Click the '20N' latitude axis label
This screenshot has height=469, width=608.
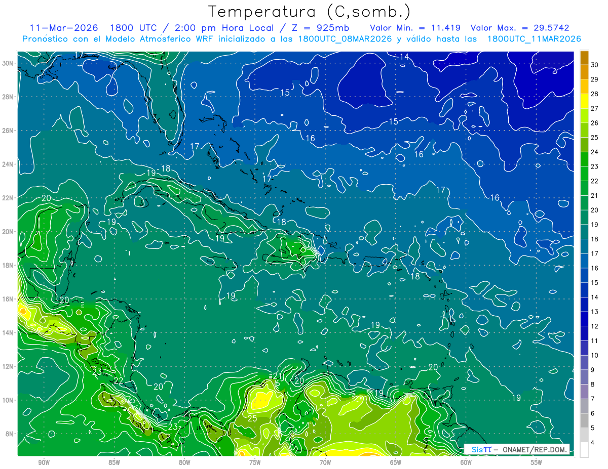[9, 231]
